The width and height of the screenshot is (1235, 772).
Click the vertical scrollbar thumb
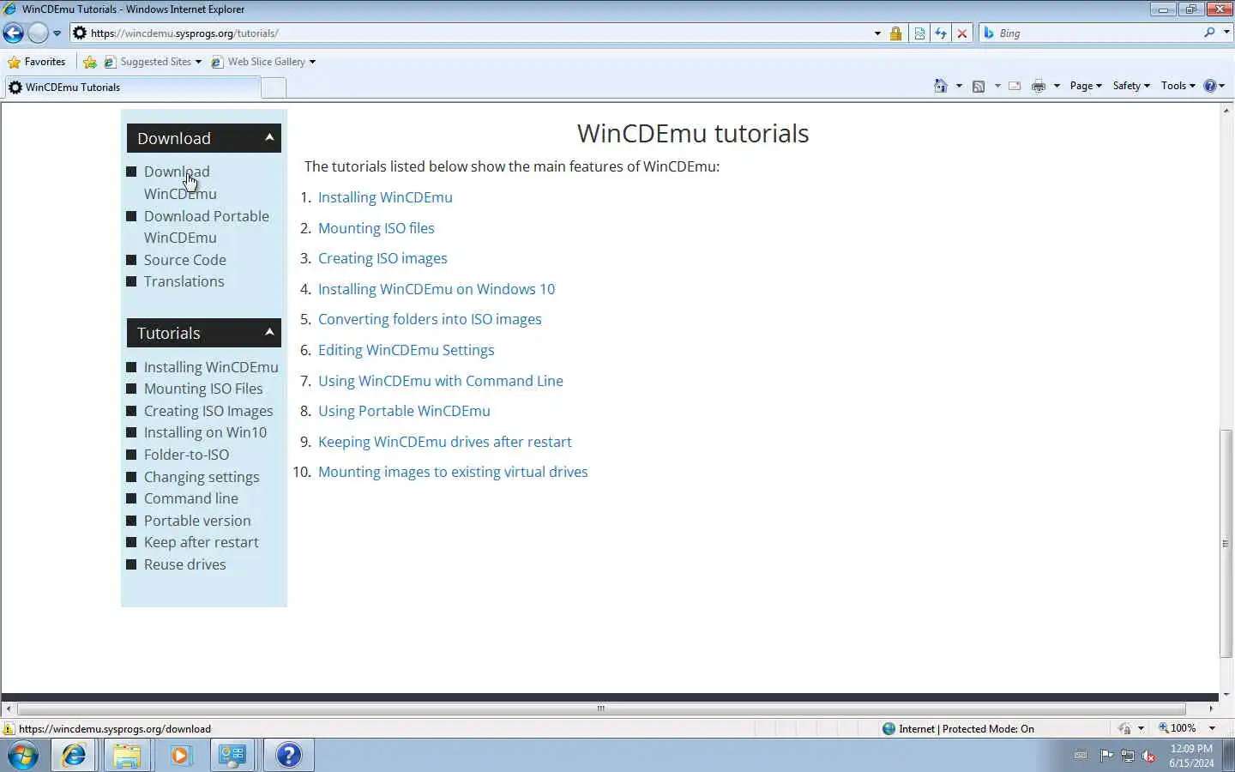[1226, 544]
